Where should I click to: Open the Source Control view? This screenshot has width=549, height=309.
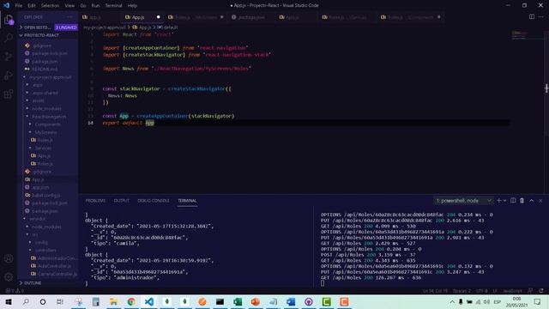click(x=9, y=57)
